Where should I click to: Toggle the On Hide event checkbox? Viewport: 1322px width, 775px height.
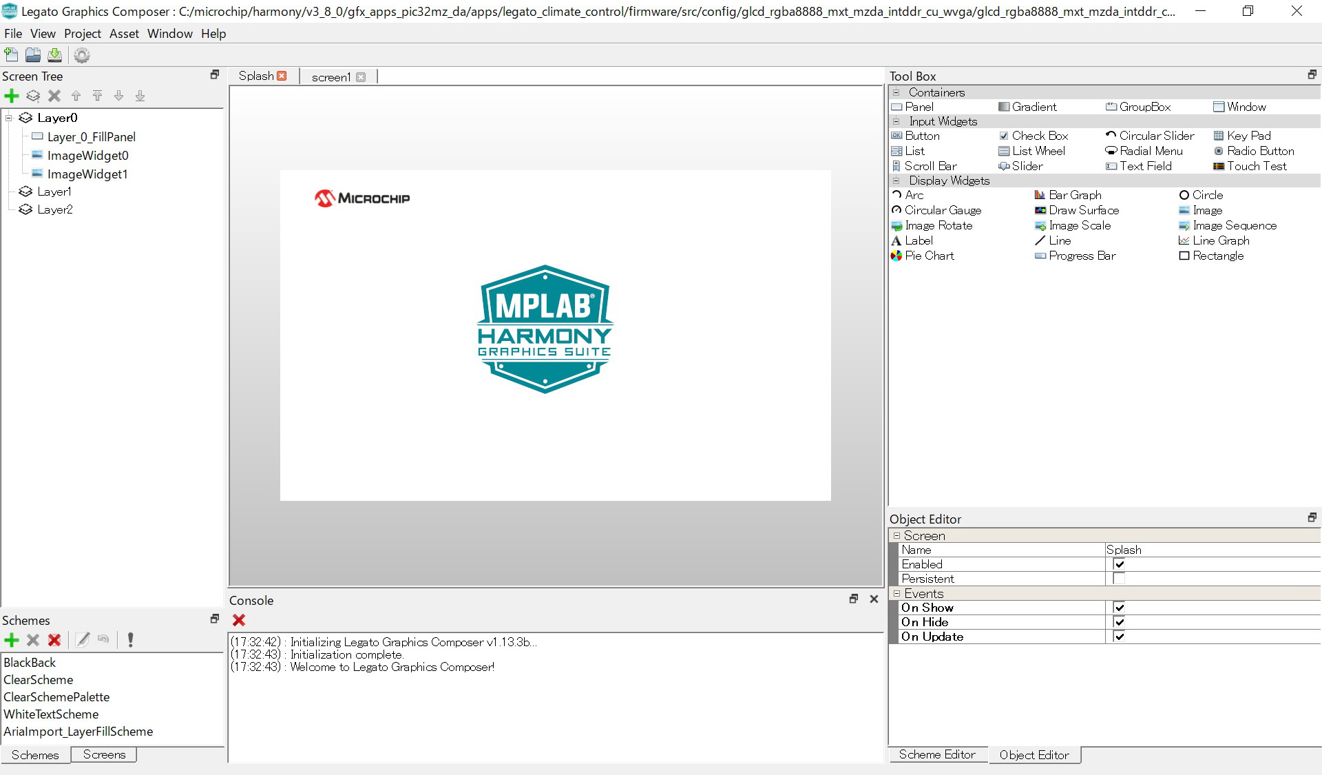(1119, 622)
